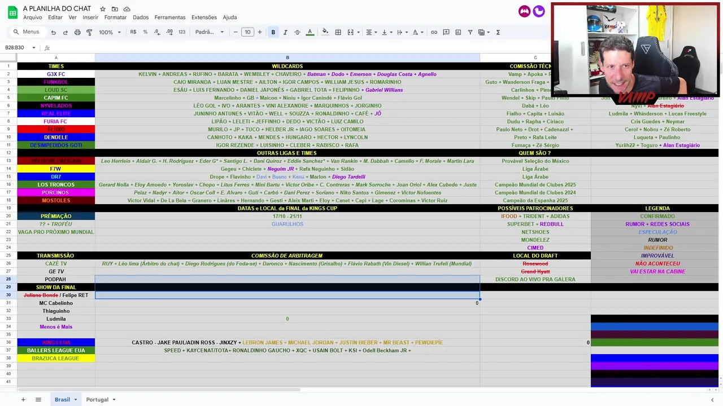Viewport: 723px width, 406px height.
Task: Open the Extensões menu
Action: click(204, 17)
